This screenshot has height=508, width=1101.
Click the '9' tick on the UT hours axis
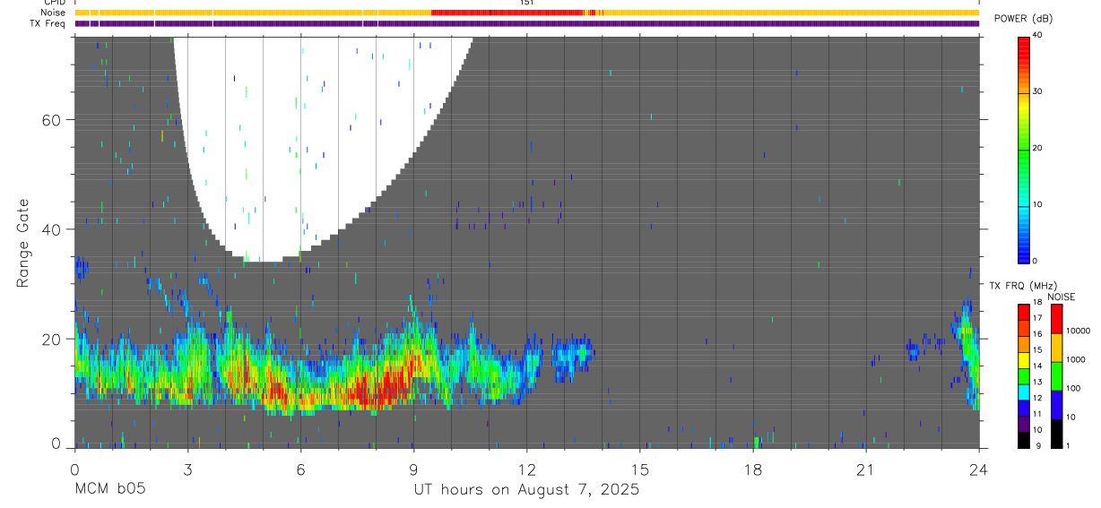[413, 469]
